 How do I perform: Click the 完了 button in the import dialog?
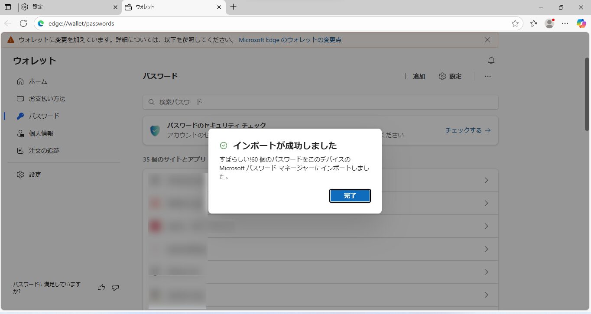[x=350, y=196]
